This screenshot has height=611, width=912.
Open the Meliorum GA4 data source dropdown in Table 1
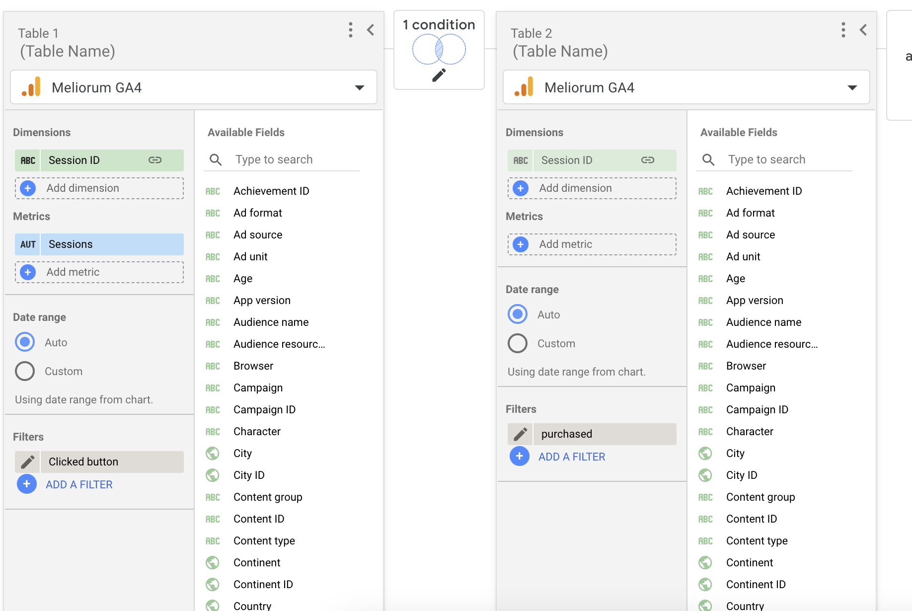click(x=360, y=87)
